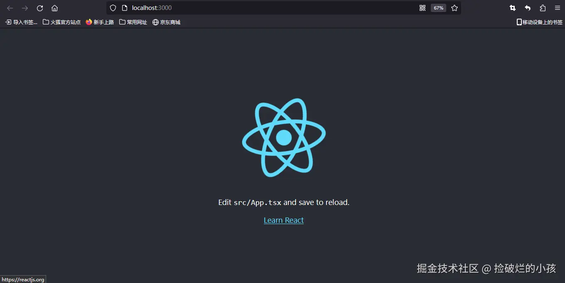Expand the 火狐官方站点 bookmarks folder
The height and width of the screenshot is (283, 565).
(x=61, y=22)
